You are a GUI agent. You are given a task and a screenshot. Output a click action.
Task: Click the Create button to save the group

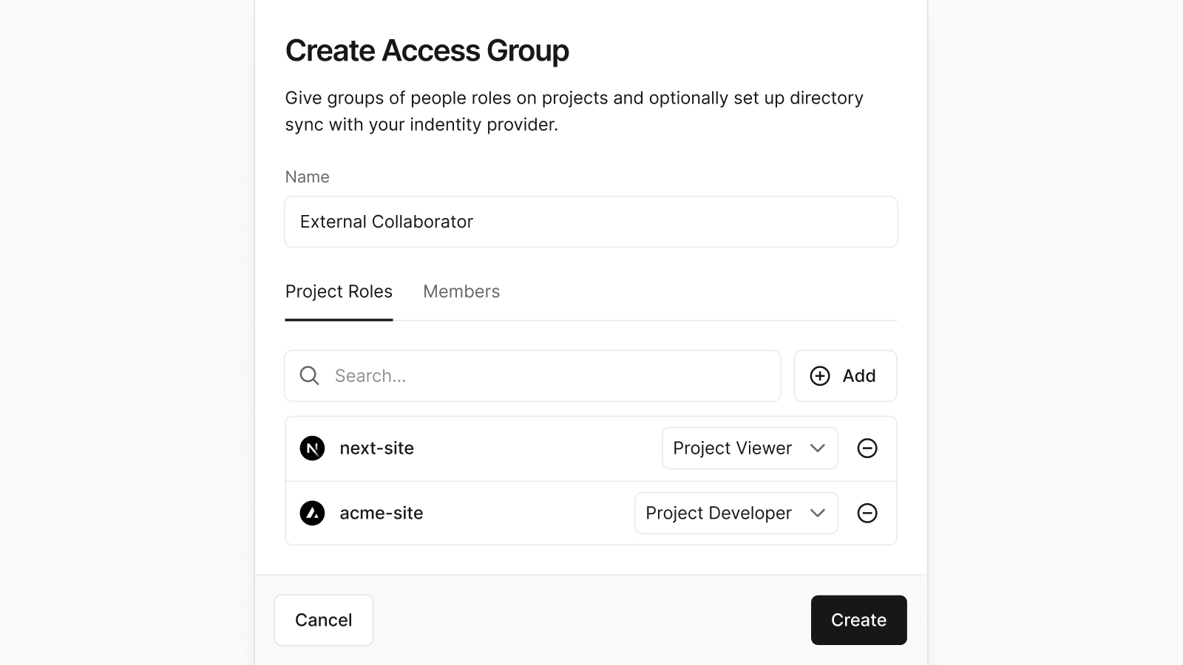pyautogui.click(x=858, y=620)
